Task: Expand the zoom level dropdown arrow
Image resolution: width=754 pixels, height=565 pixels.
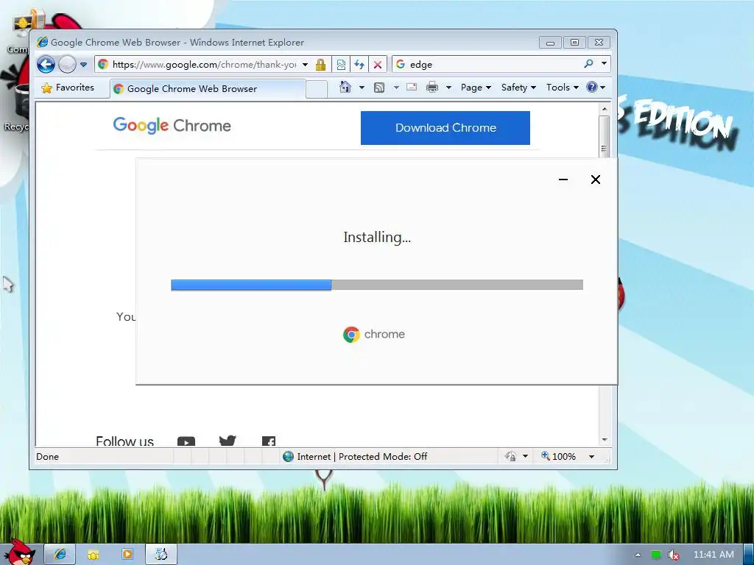Action: click(592, 457)
